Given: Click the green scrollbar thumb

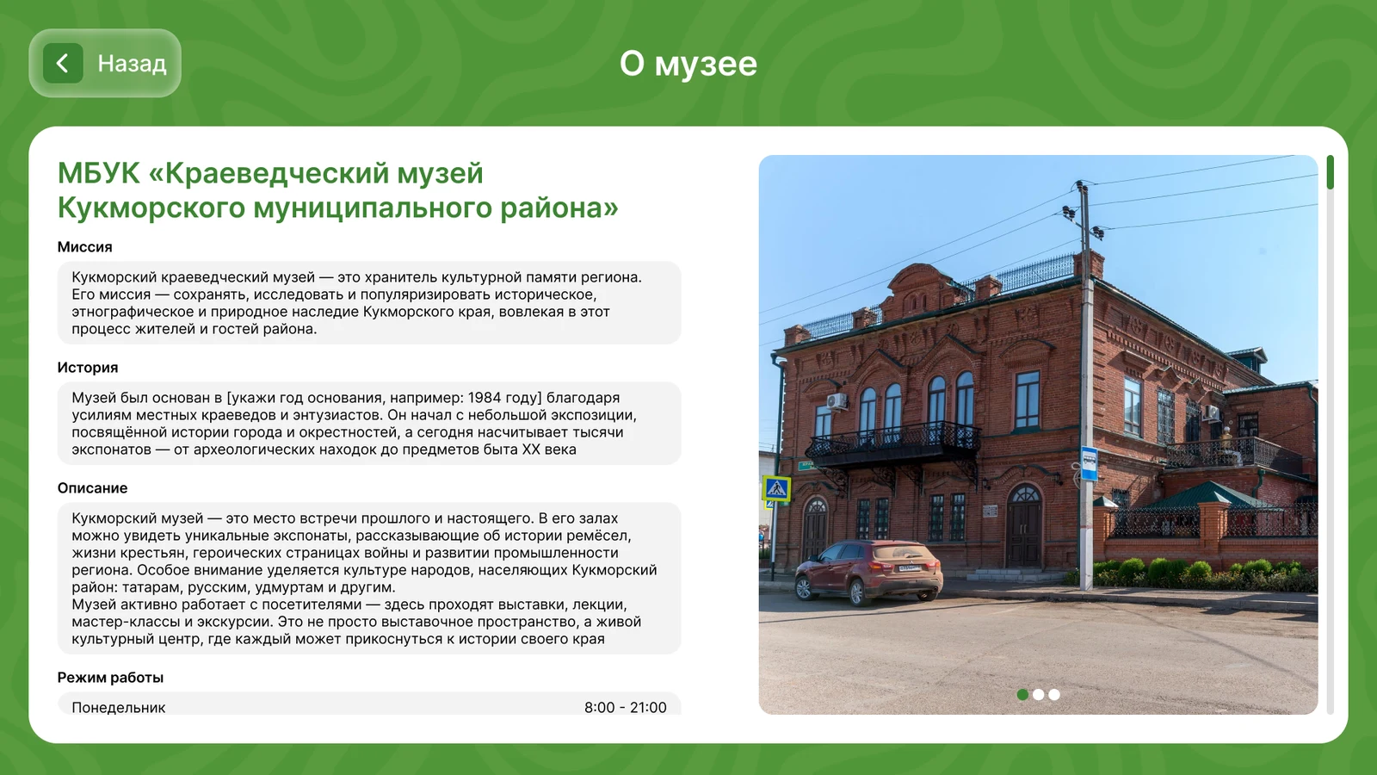Looking at the screenshot, I should (x=1330, y=172).
